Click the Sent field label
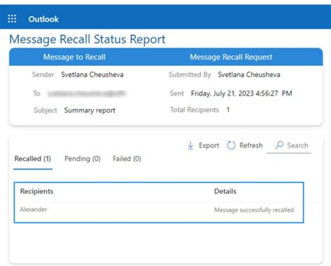This screenshot has height=266, width=331. click(177, 93)
